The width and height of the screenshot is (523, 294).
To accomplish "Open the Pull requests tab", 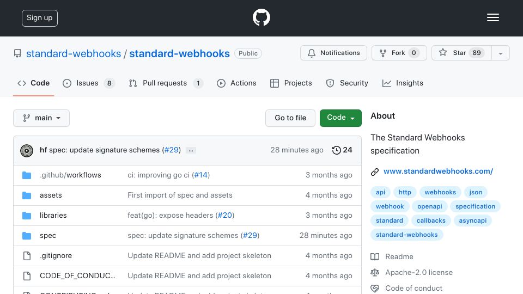I will (x=166, y=83).
